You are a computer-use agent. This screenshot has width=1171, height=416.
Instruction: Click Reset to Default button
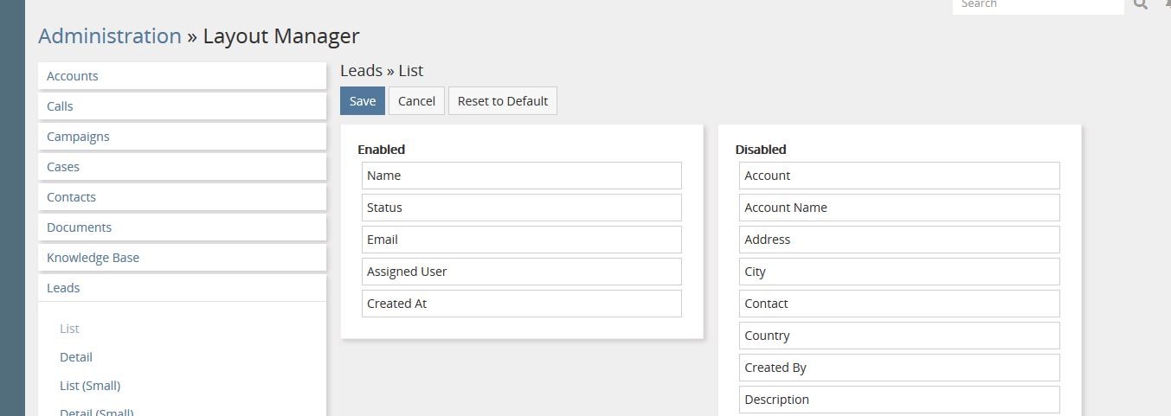[502, 101]
